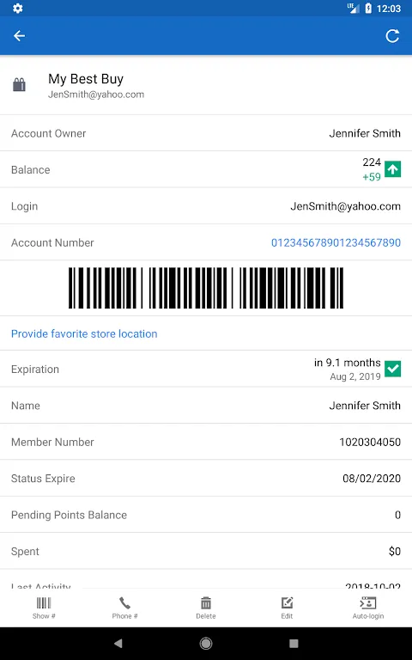Go back using the arrow icon
Viewport: 412px width, 660px height.
(20, 36)
